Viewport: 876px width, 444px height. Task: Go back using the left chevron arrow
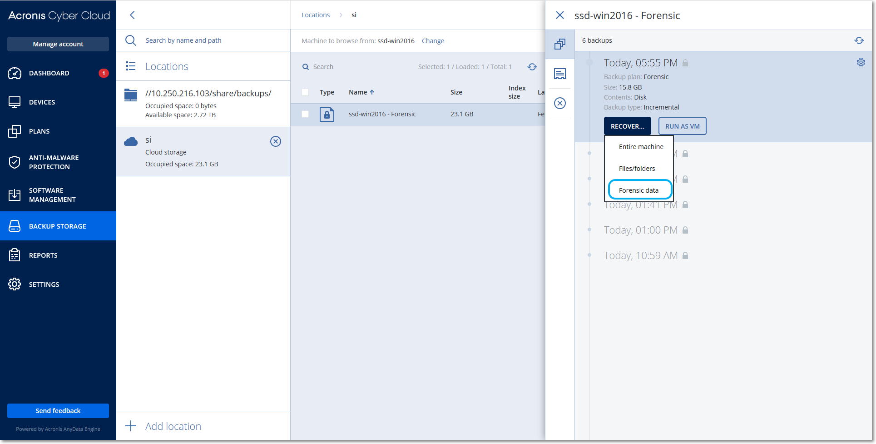pyautogui.click(x=132, y=15)
